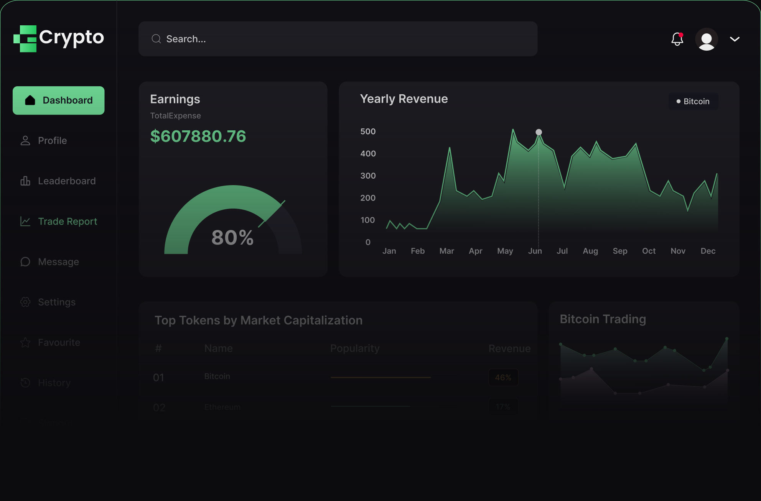Image resolution: width=761 pixels, height=501 pixels.
Task: Click the Leaderboard bar chart icon
Action: pos(25,181)
